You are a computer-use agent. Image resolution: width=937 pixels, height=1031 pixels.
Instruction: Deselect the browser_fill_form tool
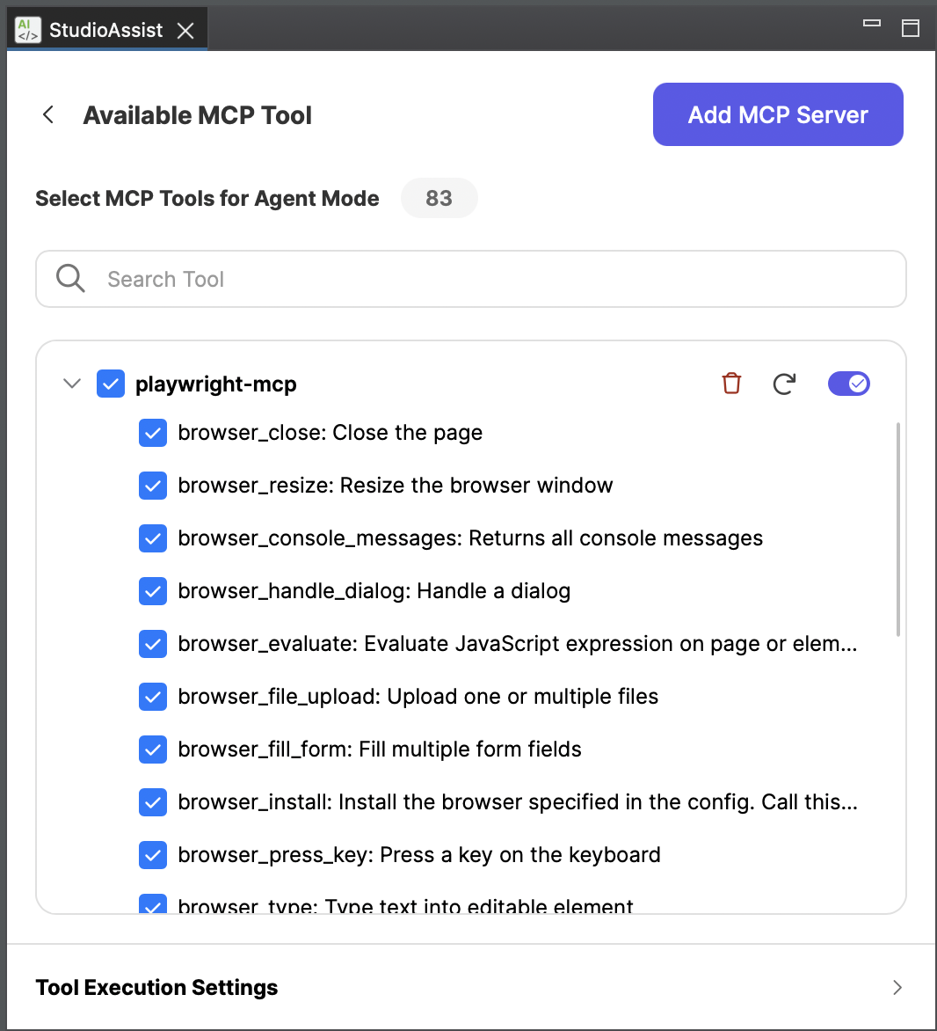coord(152,749)
